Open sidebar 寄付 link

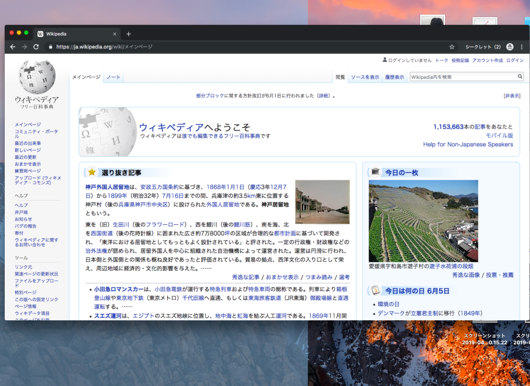[x=19, y=233]
